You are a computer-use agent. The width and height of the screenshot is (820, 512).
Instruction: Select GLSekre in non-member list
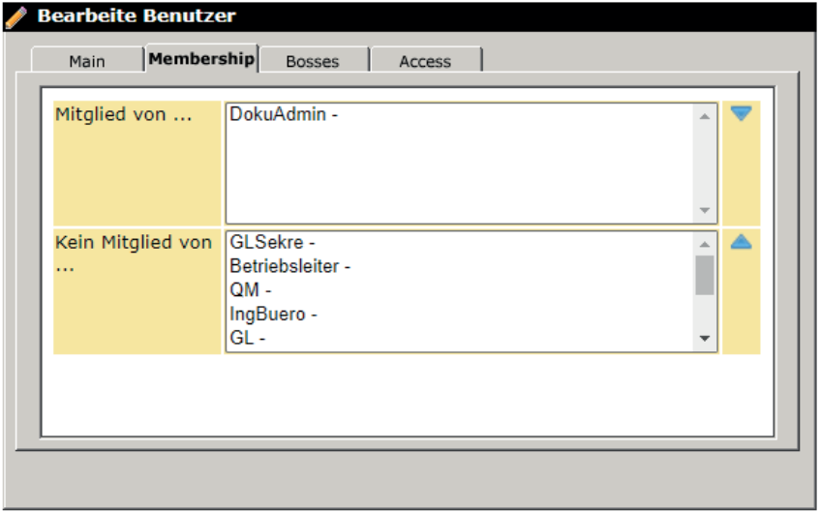coord(272,243)
